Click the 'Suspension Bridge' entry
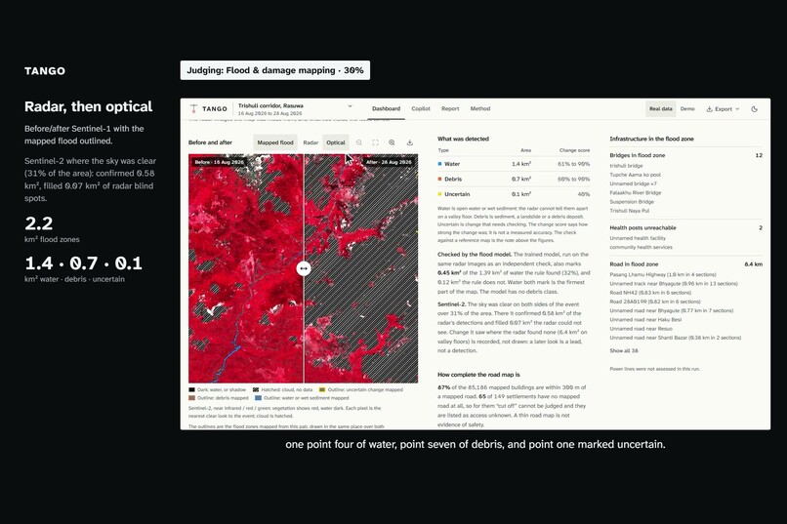Image resolution: width=787 pixels, height=524 pixels. click(632, 202)
